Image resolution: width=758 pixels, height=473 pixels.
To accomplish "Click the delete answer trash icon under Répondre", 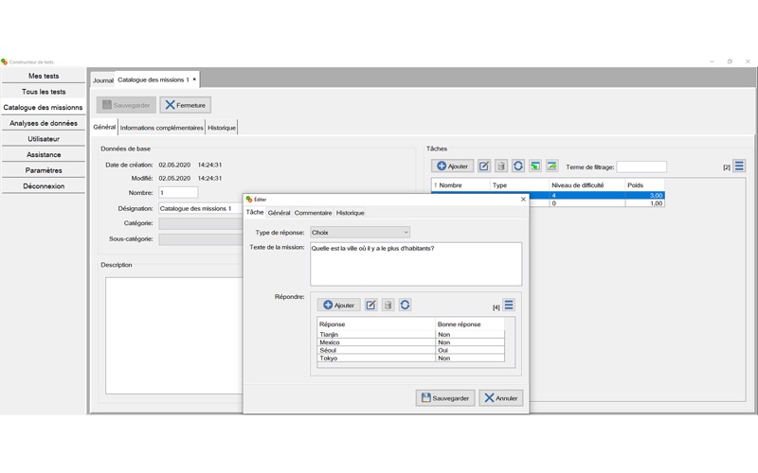I will tap(388, 305).
